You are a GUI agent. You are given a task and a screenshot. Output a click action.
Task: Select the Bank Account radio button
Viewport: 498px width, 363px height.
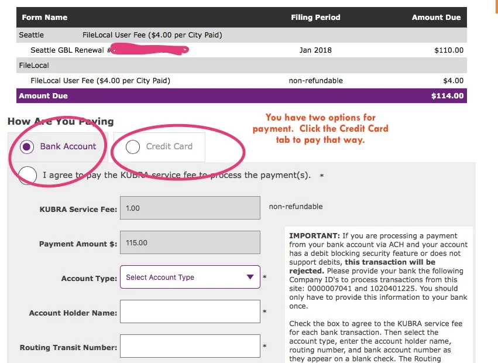[27, 147]
